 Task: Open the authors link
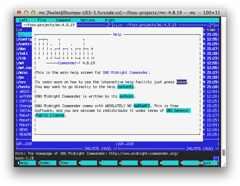tap(126, 96)
